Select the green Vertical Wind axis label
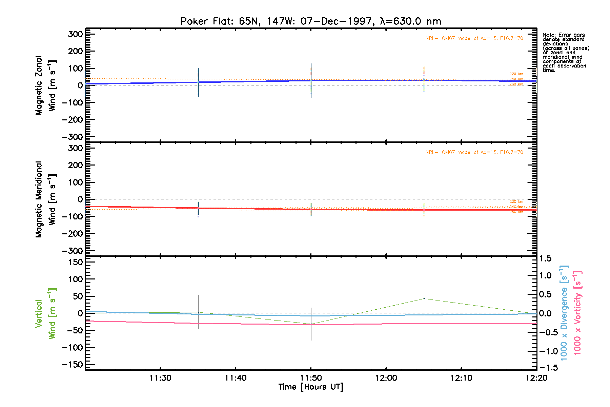 click(x=45, y=313)
